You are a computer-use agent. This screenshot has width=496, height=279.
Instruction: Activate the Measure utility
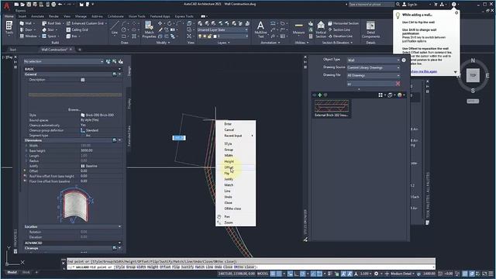click(298, 29)
